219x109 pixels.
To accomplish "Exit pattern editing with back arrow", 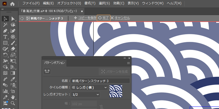I will [x=22, y=19].
